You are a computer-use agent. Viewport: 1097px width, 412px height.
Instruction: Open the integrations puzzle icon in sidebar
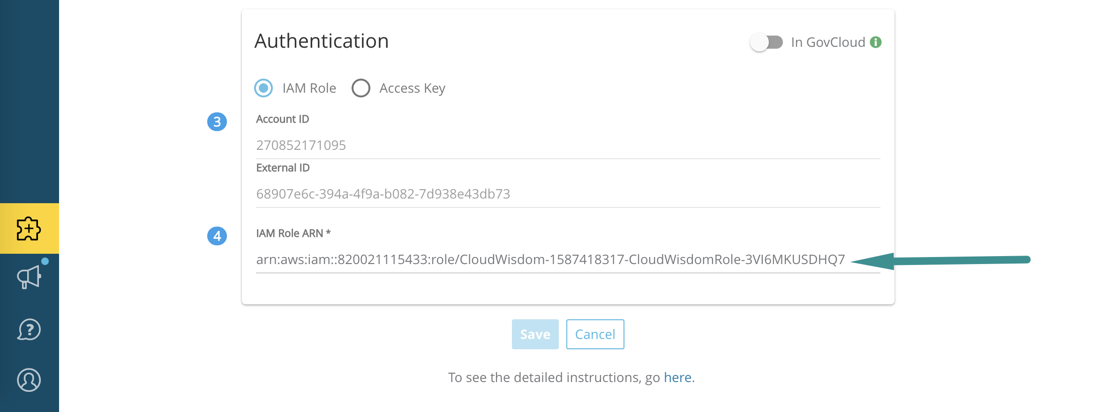tap(29, 228)
